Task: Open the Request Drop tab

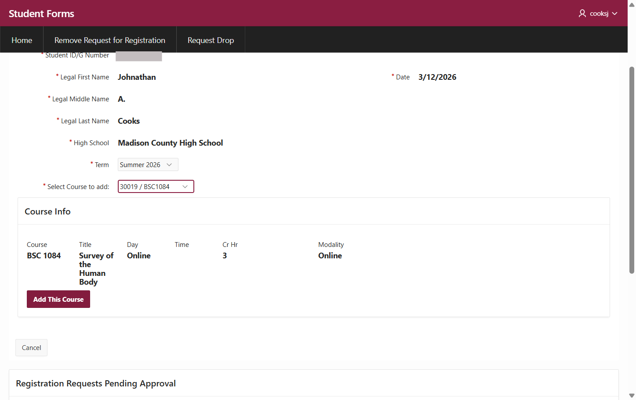Action: (x=211, y=40)
